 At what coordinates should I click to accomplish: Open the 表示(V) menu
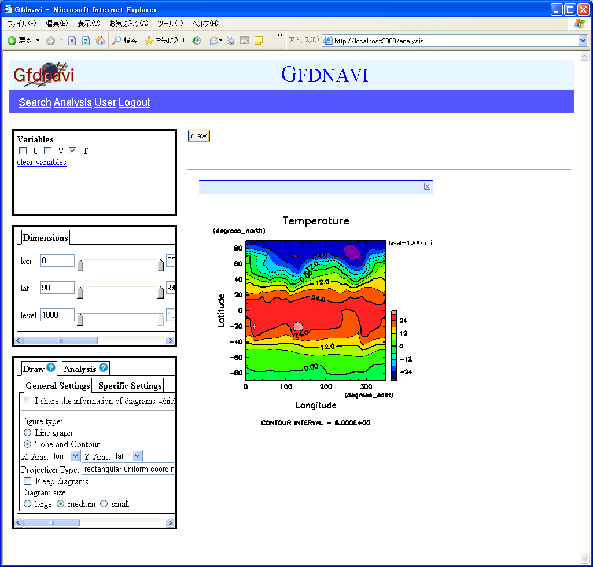pyautogui.click(x=89, y=24)
